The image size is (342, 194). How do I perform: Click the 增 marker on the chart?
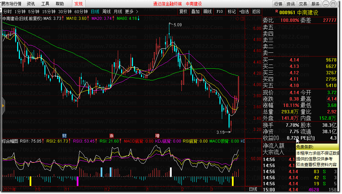tap(157, 136)
